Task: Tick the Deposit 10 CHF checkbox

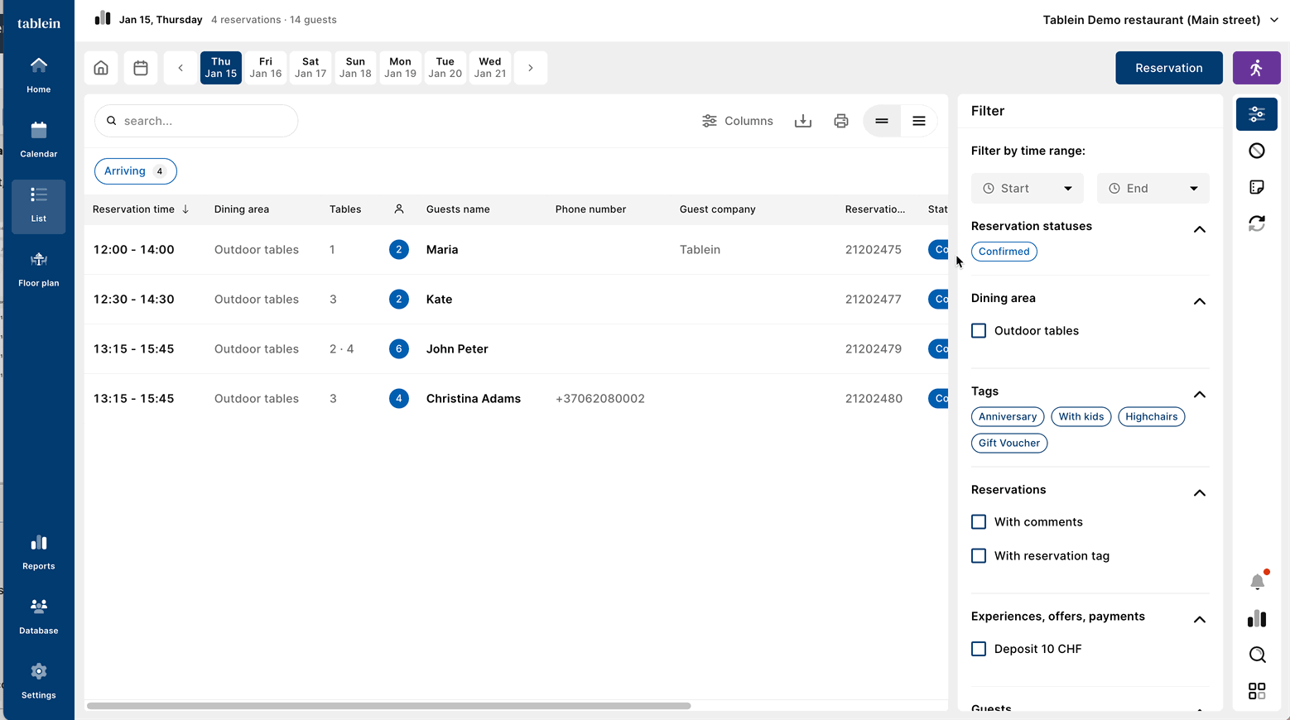Action: (x=979, y=649)
